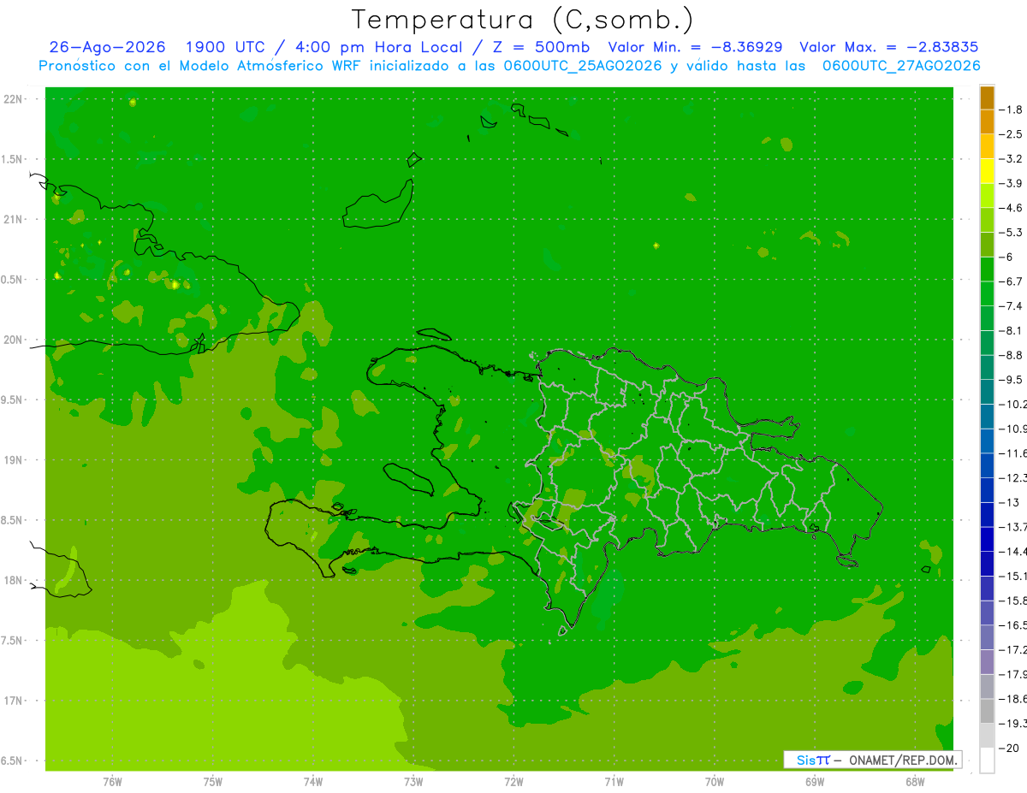The width and height of the screenshot is (1027, 793).
Task: Click the '-5.3' colorbar value
Action: point(1011,232)
